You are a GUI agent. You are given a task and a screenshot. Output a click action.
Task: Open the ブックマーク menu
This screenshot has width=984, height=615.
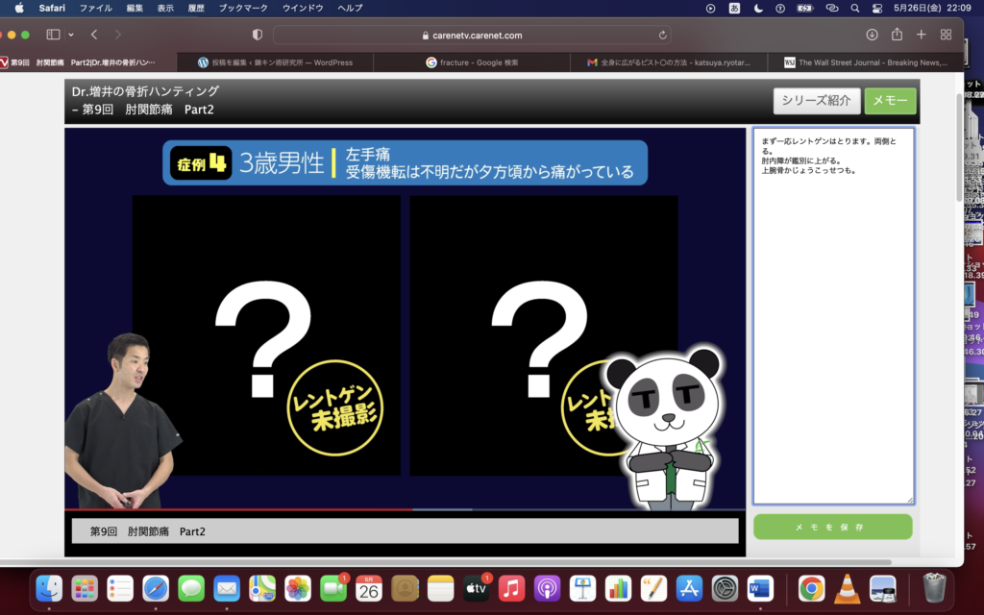(243, 8)
